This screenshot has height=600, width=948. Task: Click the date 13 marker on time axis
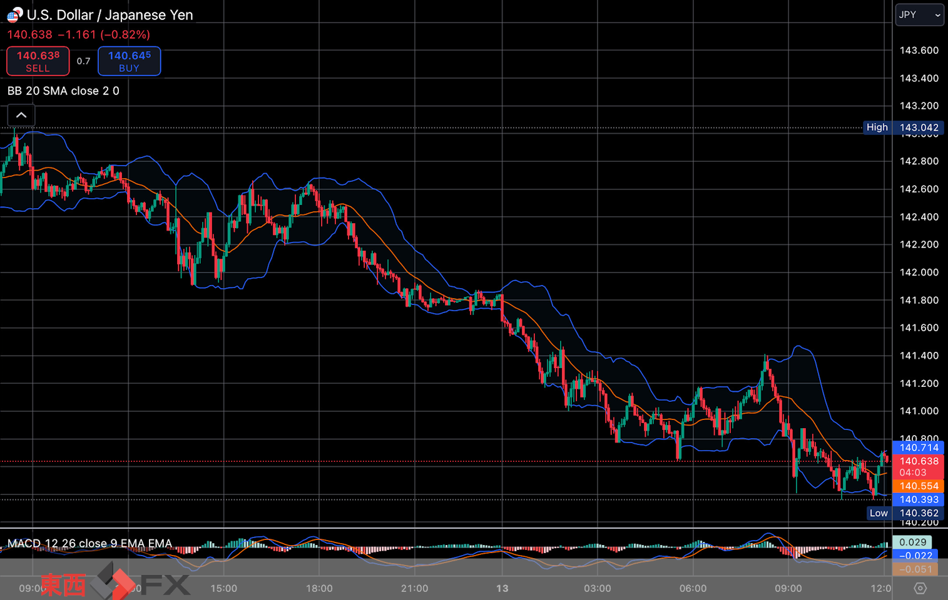coord(502,588)
